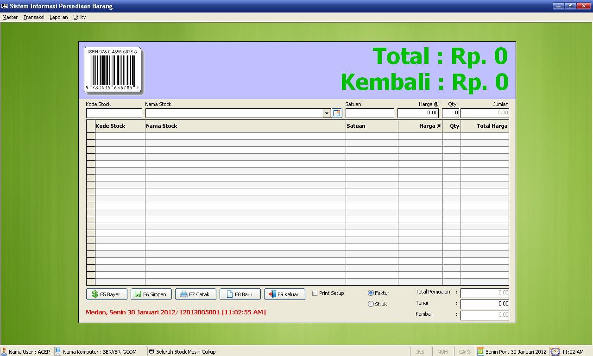The height and width of the screenshot is (356, 593).
Task: Click the application icon in title bar
Action: coord(5,6)
